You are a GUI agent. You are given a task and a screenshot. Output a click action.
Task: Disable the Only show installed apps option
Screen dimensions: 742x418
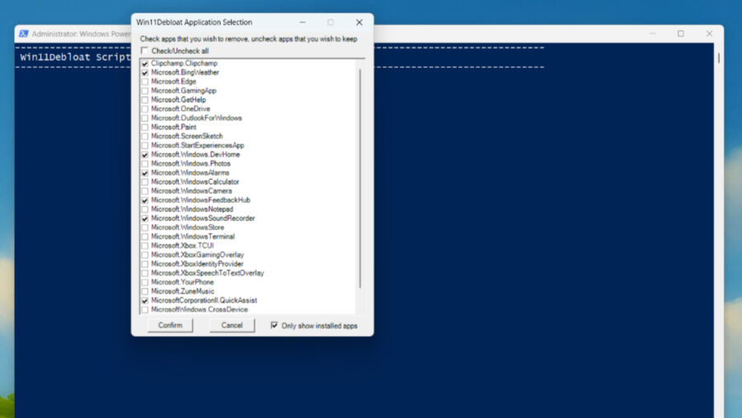tap(275, 326)
